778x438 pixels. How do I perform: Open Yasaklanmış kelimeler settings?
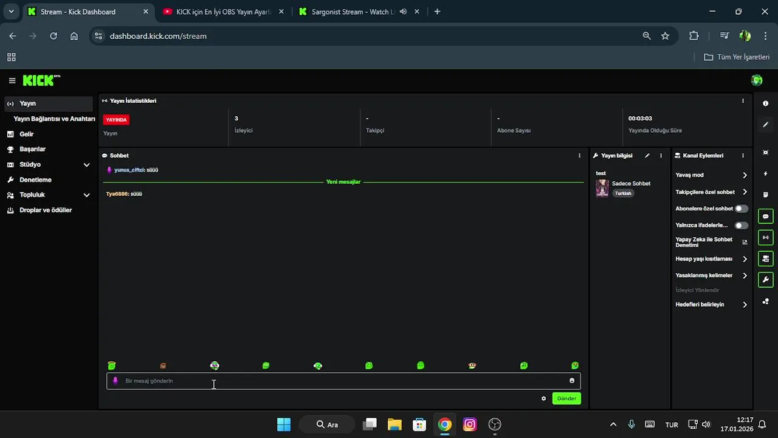(x=712, y=276)
